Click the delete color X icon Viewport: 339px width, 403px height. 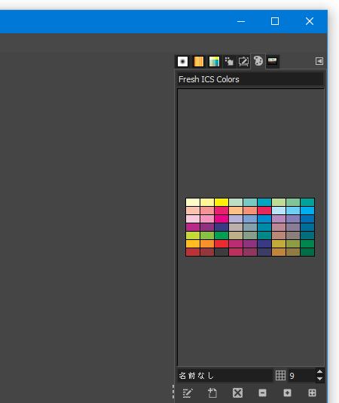coord(237,392)
